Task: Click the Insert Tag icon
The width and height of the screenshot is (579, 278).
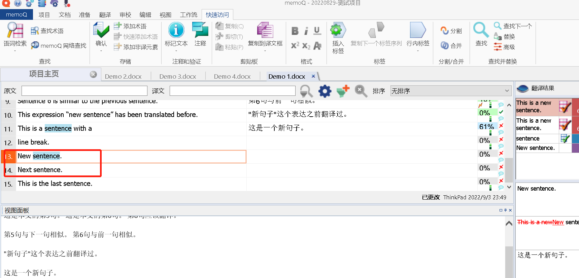Action: click(x=338, y=31)
